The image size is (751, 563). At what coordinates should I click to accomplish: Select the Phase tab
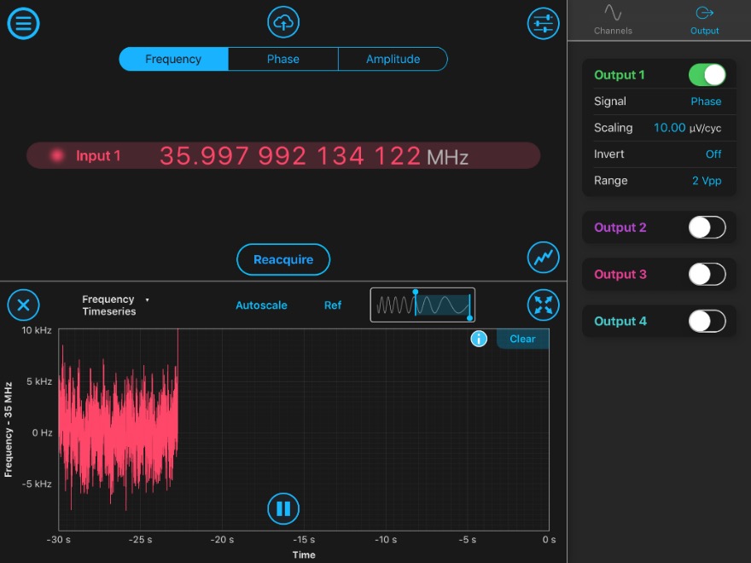283,59
